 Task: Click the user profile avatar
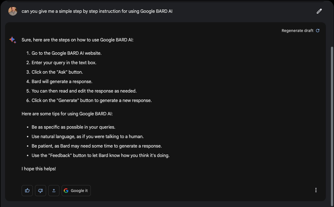(13, 11)
